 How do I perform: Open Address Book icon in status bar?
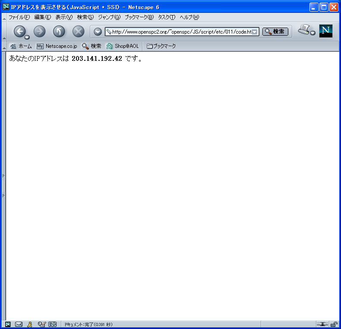point(52,324)
